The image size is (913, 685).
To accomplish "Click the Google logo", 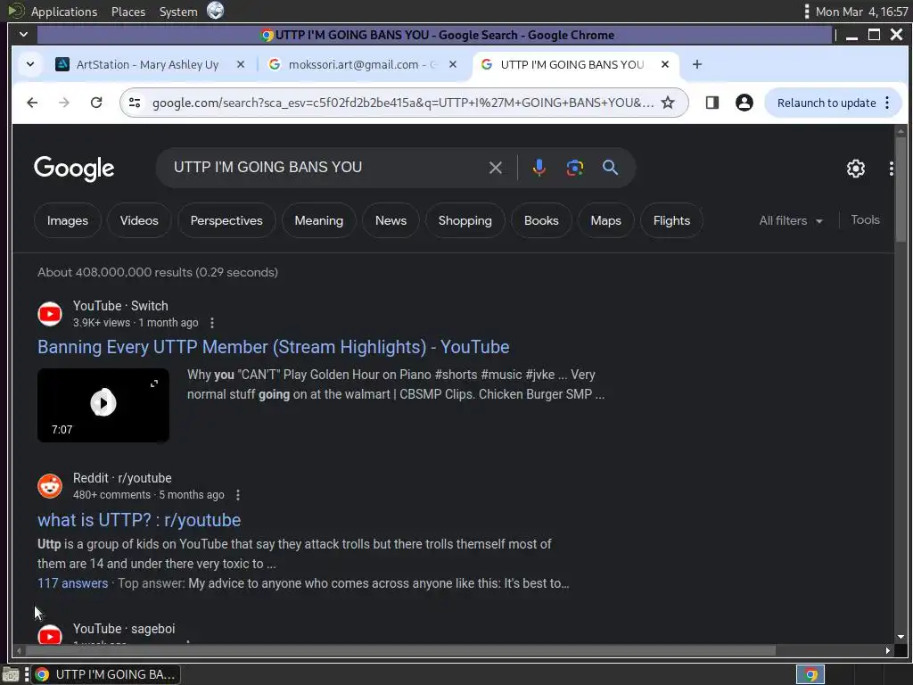I will tap(74, 169).
